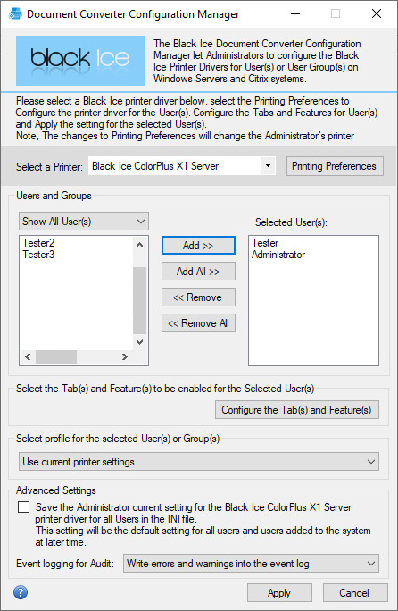
Task: Open the Use current printer settings profile dropdown
Action: coord(199,462)
